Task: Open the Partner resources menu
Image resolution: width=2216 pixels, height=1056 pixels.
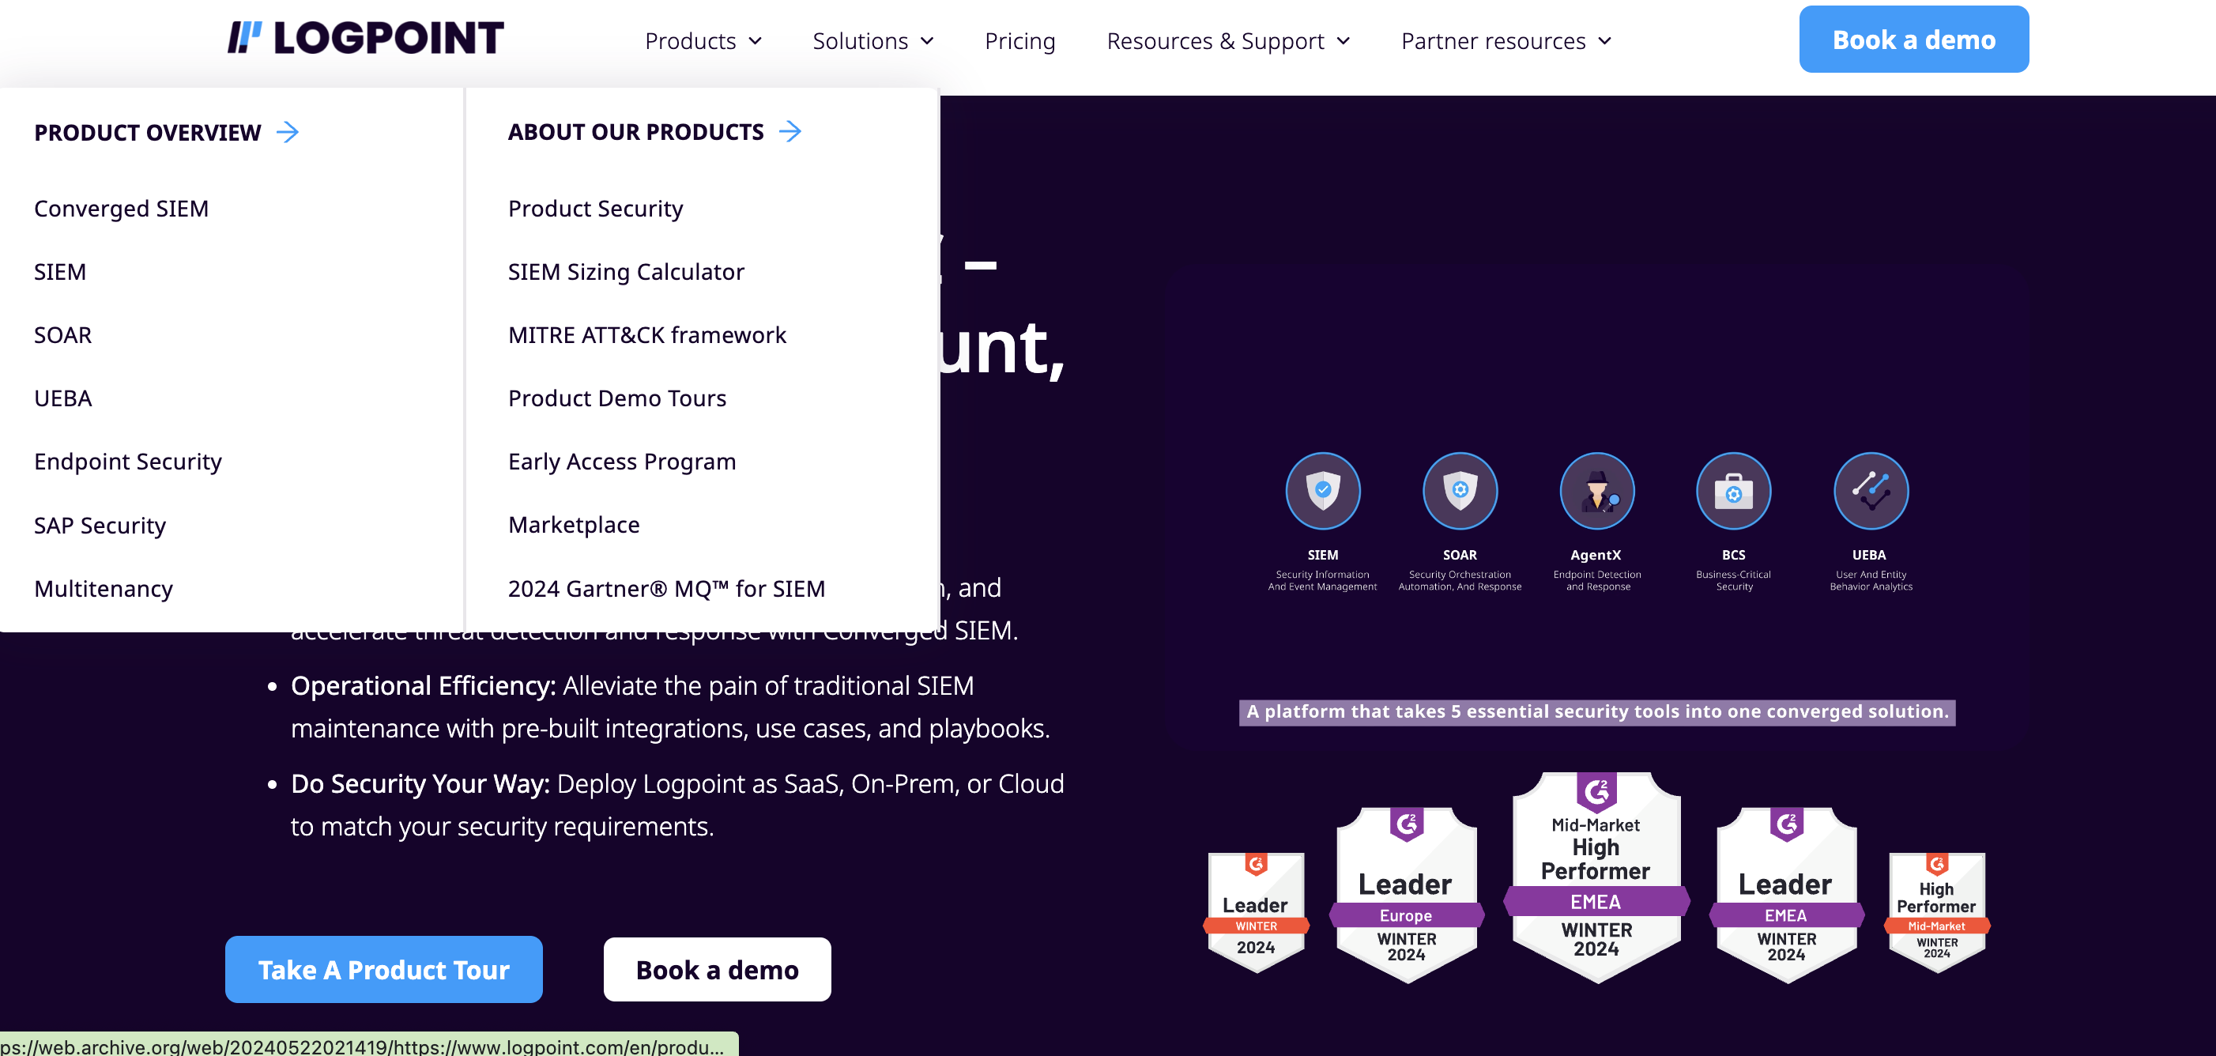Action: tap(1494, 41)
